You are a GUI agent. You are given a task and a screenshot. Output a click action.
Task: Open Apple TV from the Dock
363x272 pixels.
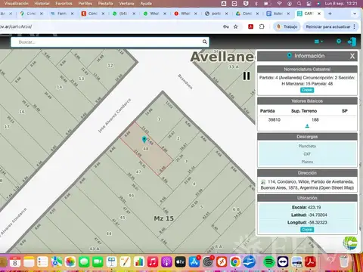[180, 262]
